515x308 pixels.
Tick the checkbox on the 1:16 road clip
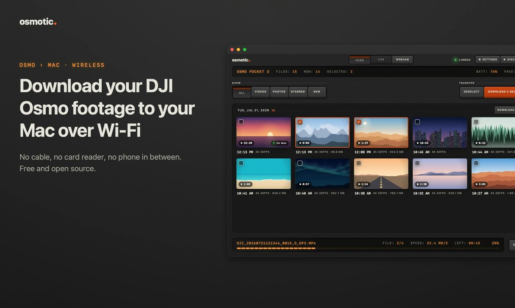(359, 163)
